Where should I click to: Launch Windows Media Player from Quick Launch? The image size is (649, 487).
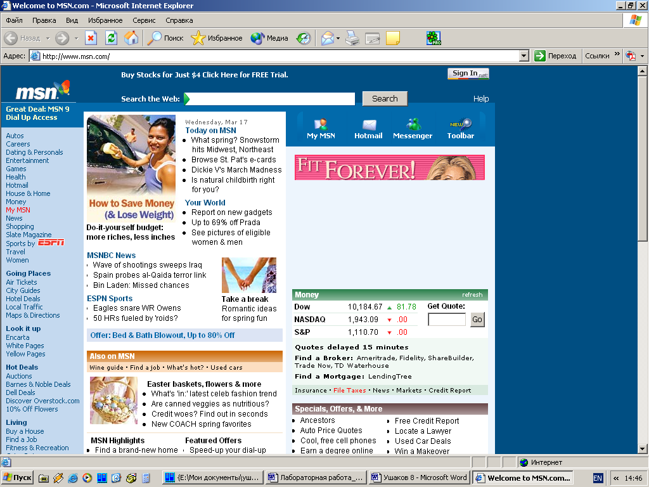coord(87,478)
